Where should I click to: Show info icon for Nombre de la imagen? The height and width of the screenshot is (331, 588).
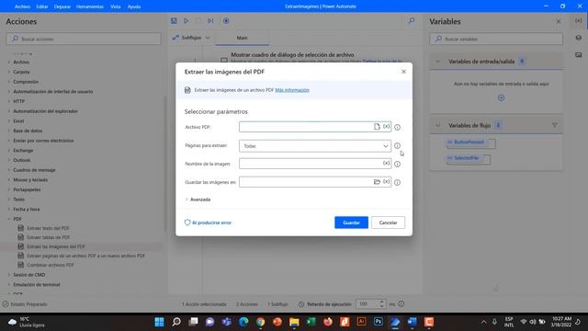(397, 164)
